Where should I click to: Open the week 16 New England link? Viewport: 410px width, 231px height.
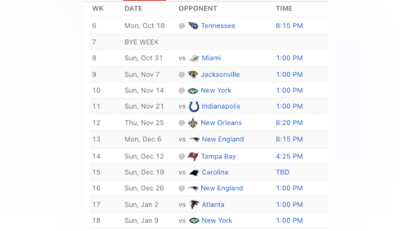(x=222, y=188)
